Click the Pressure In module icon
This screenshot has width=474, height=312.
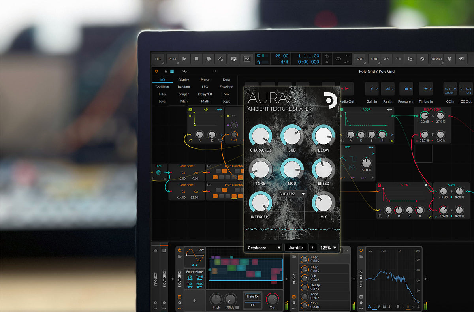coord(406,88)
